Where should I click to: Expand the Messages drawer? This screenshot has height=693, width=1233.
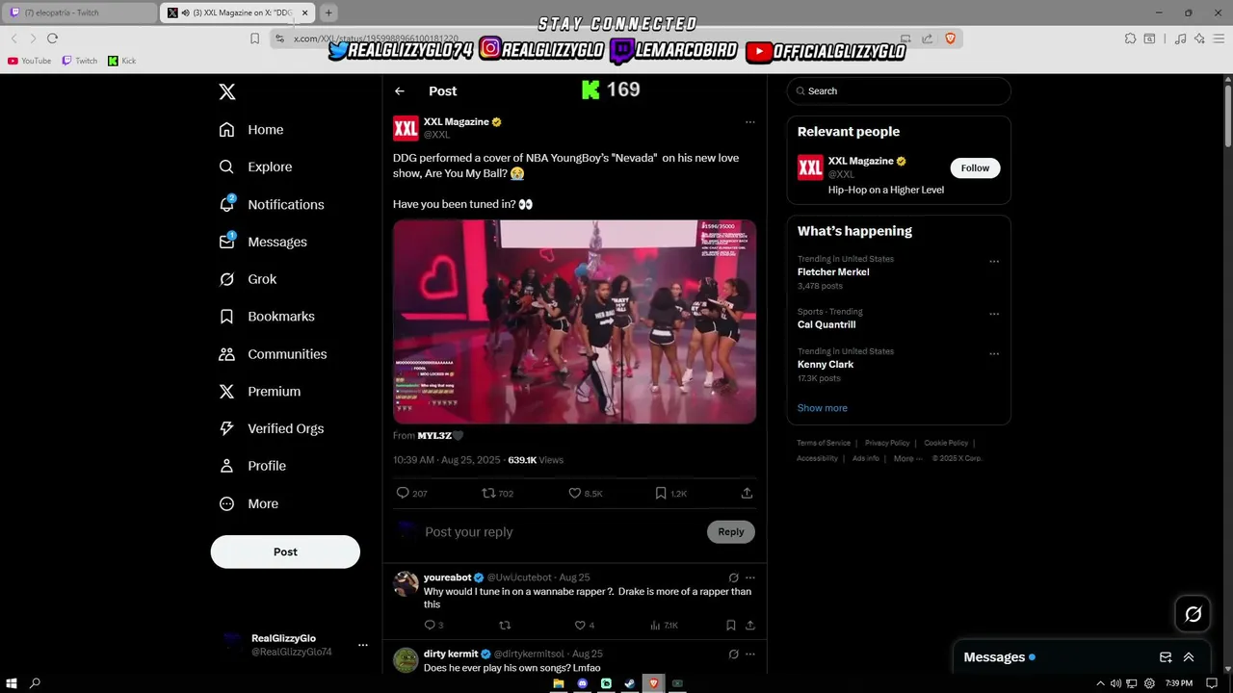pyautogui.click(x=1189, y=657)
